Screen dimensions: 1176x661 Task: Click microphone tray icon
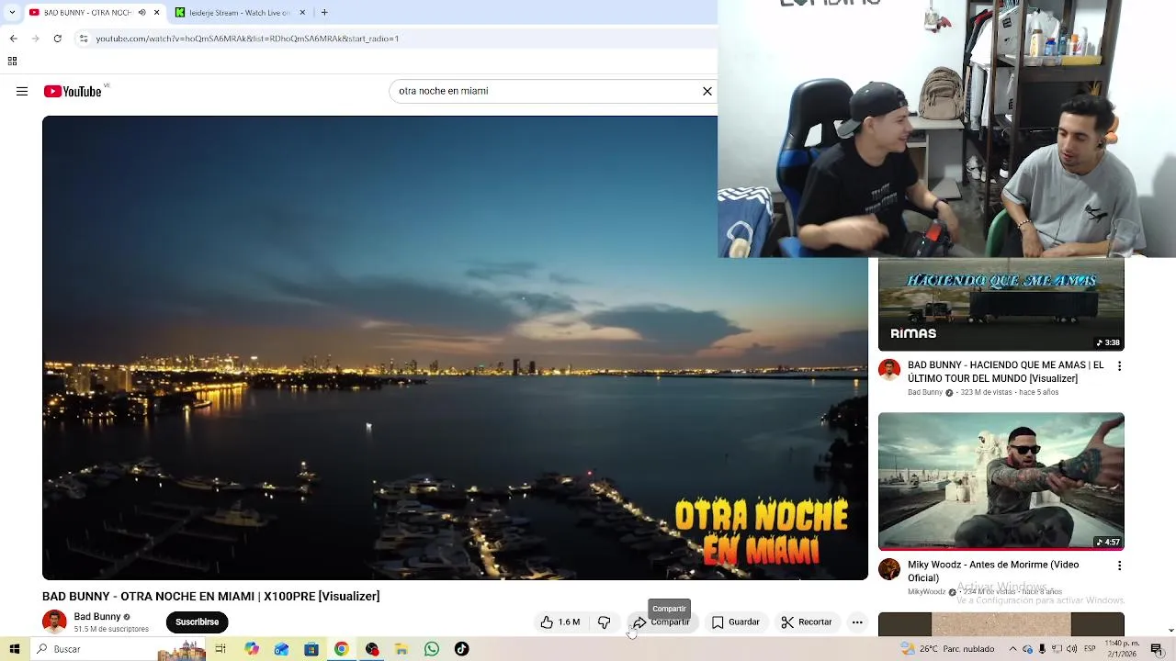(x=1042, y=649)
